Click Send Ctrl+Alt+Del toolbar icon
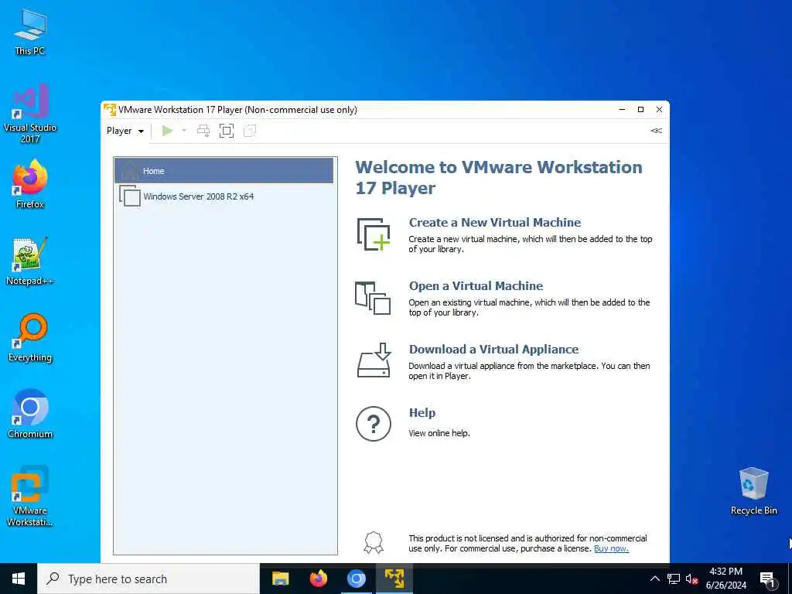 [203, 131]
